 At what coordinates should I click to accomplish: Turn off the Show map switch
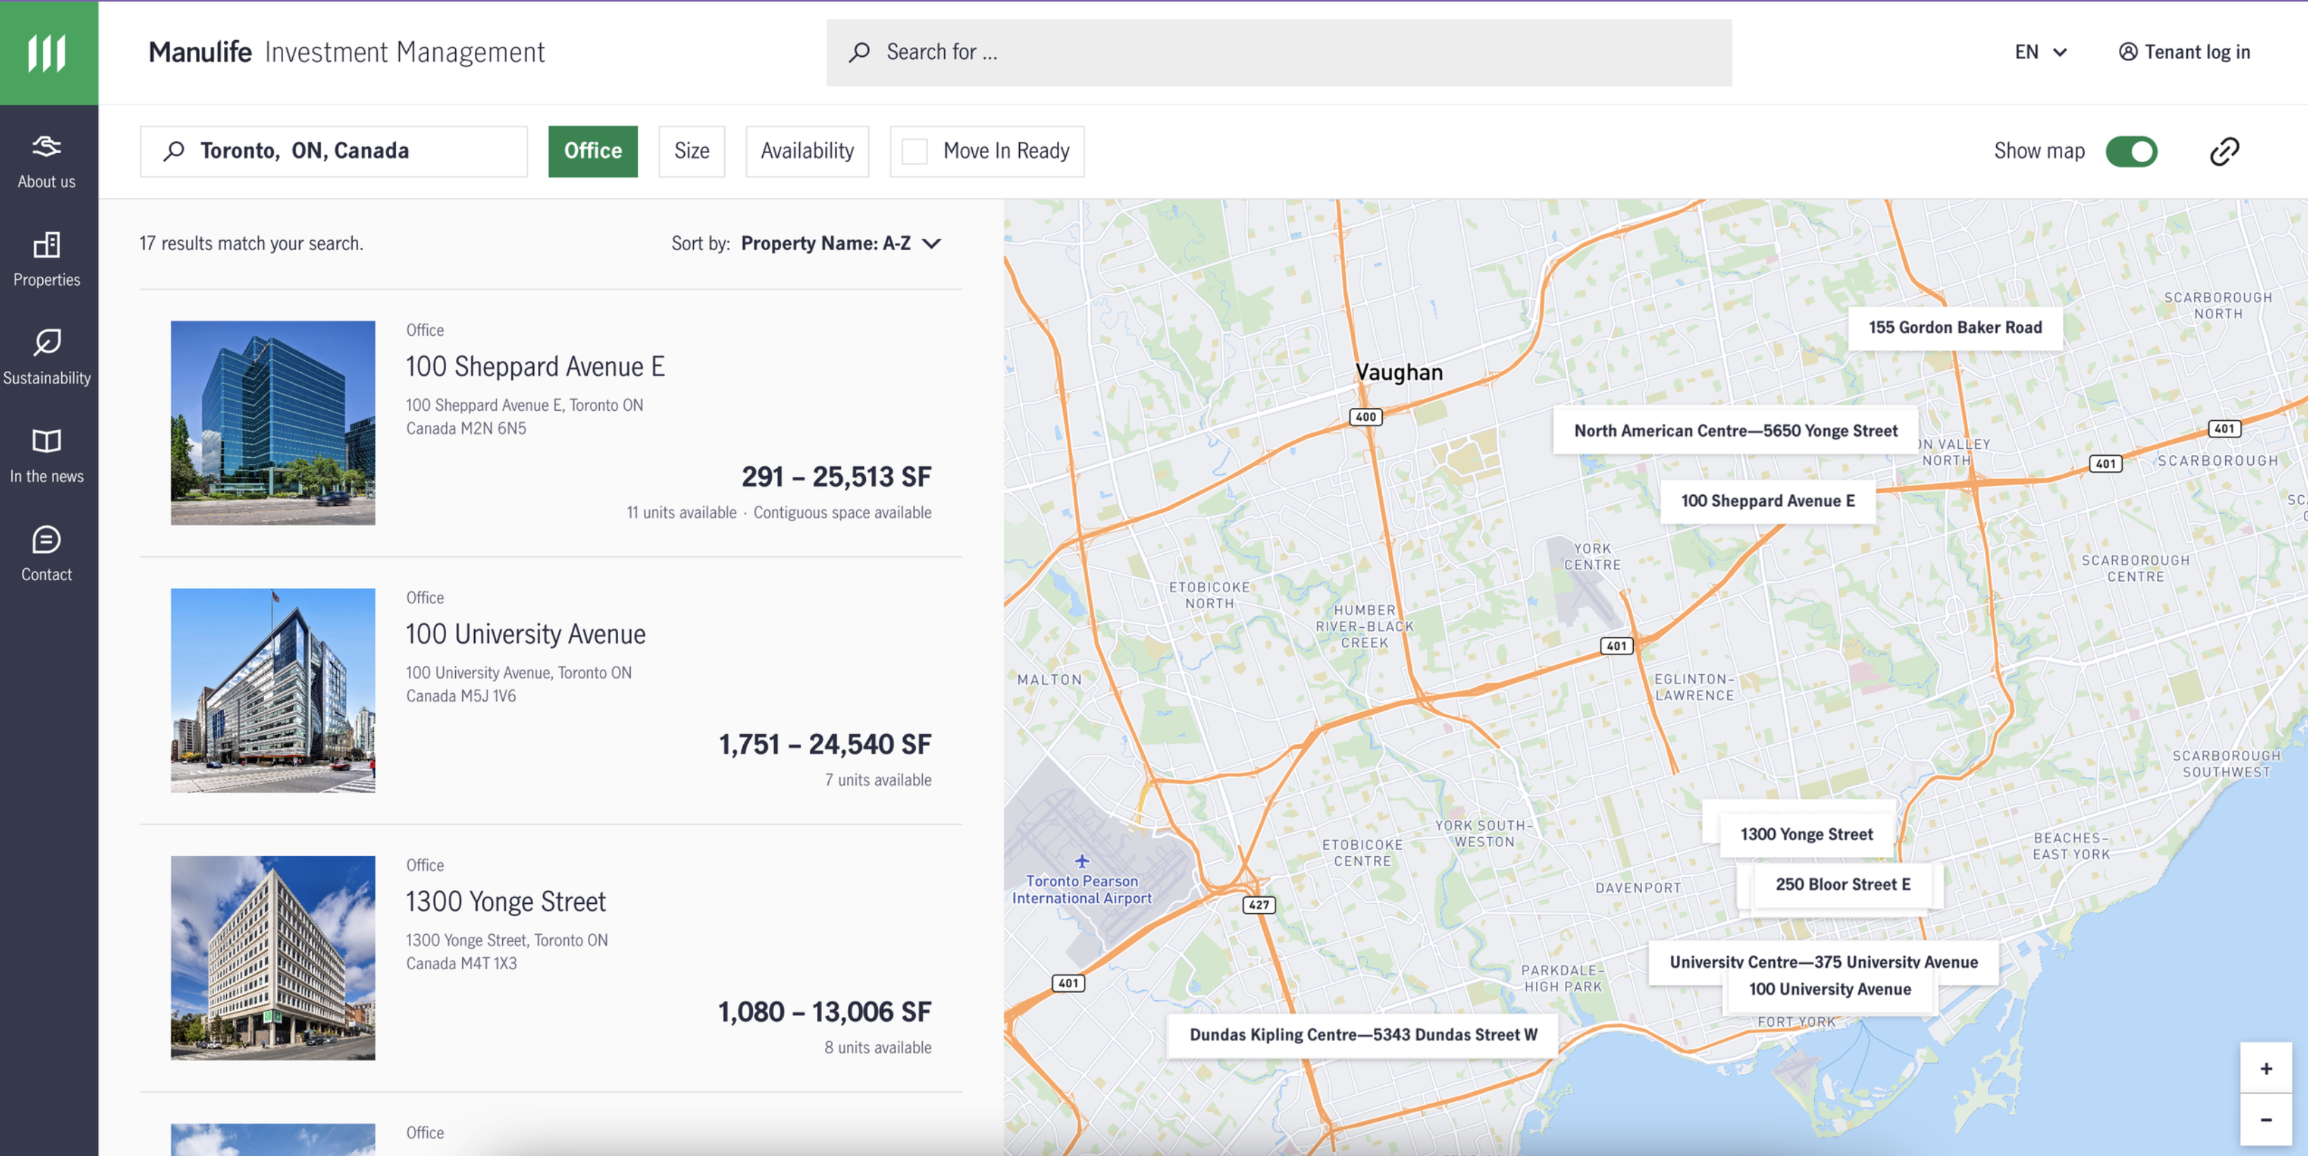(x=2132, y=152)
